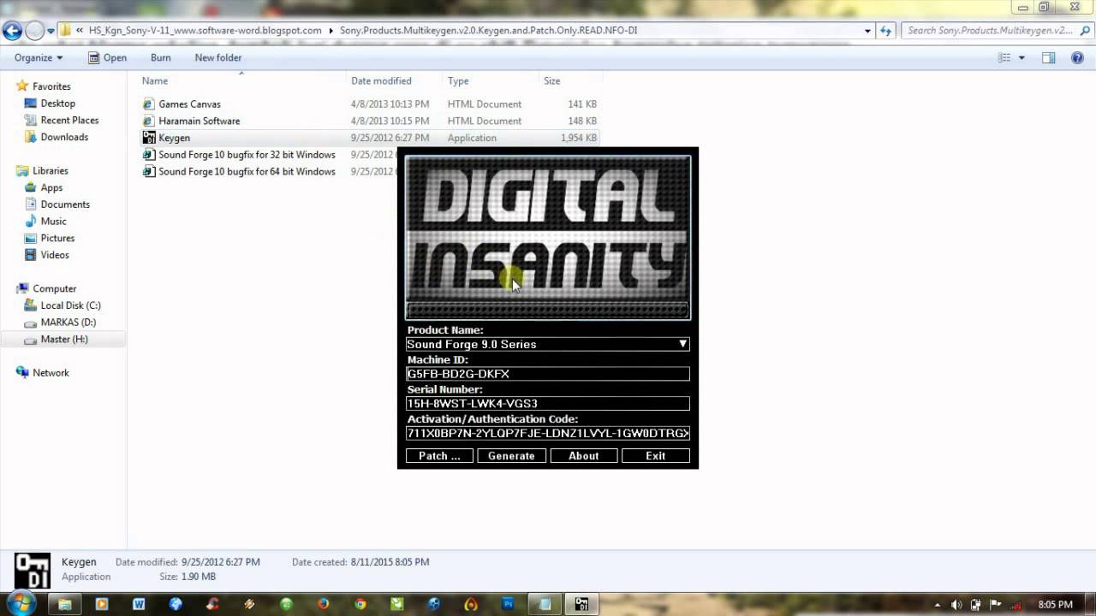Click the Machine ID field

pos(548,374)
